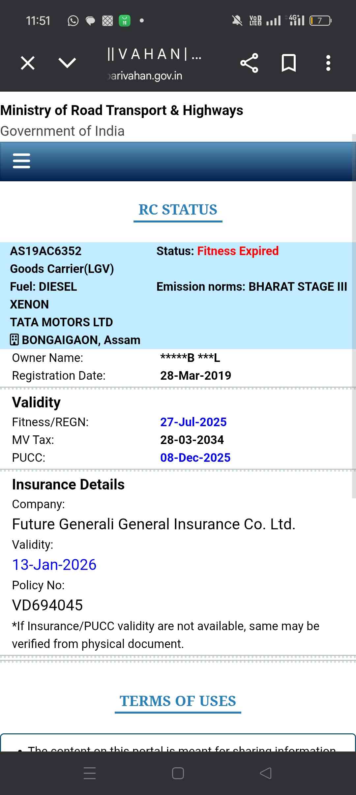Expand the tab options chevron

tap(67, 63)
